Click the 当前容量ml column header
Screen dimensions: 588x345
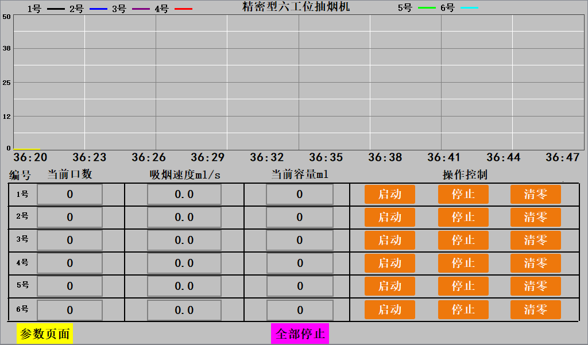tap(300, 174)
